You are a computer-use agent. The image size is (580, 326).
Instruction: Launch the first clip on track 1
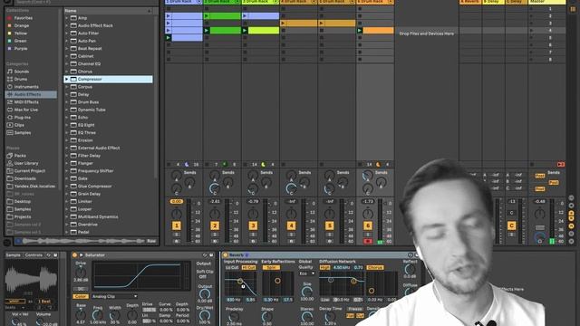[169, 16]
